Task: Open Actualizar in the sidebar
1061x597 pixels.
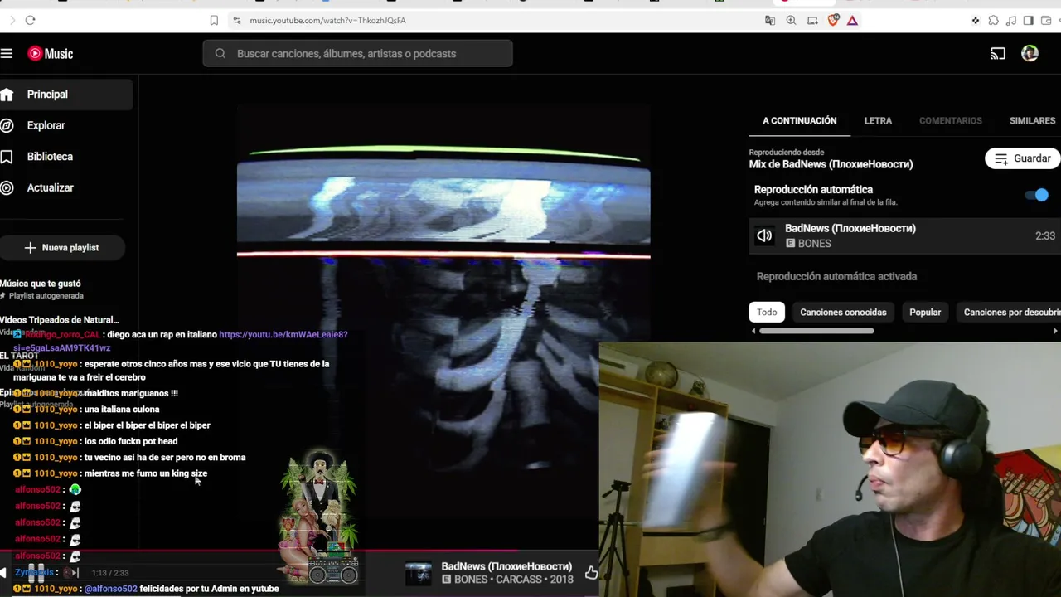Action: tap(66, 187)
